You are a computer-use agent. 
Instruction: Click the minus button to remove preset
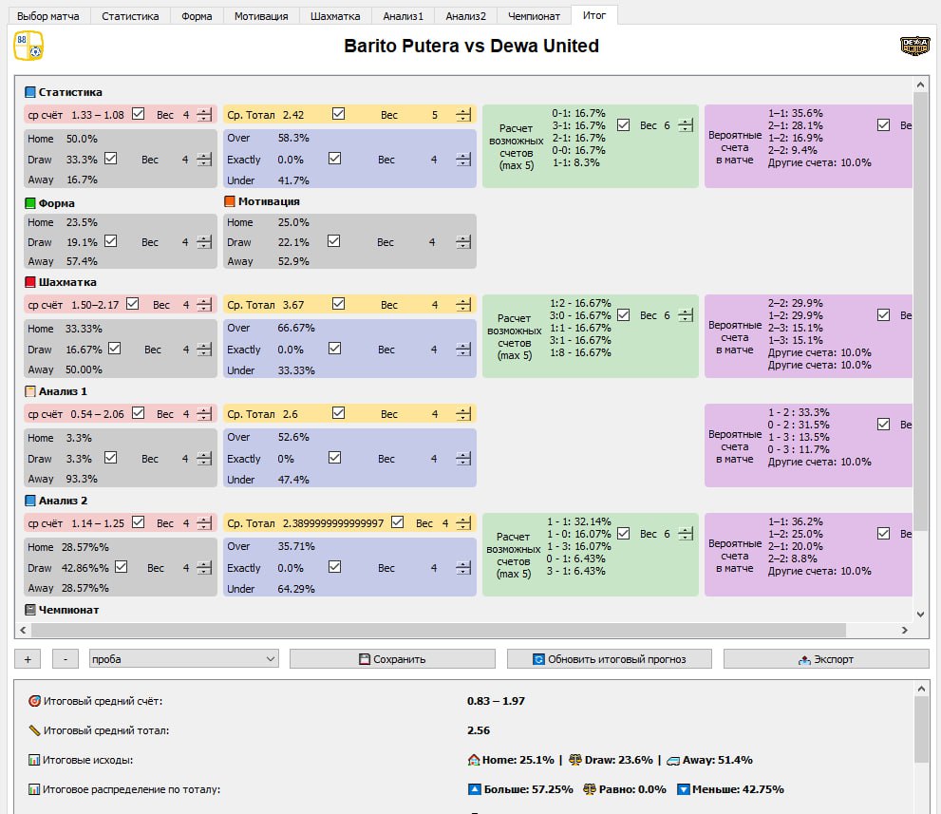click(x=66, y=658)
